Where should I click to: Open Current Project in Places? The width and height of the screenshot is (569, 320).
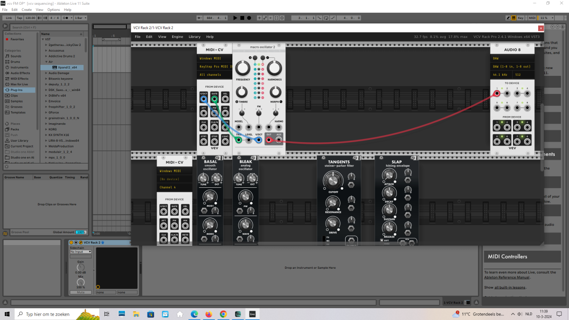(x=21, y=146)
